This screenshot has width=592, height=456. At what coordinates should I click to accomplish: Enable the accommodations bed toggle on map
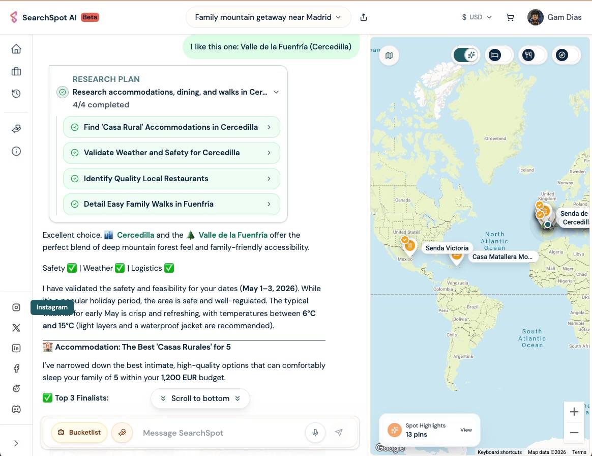pyautogui.click(x=499, y=55)
